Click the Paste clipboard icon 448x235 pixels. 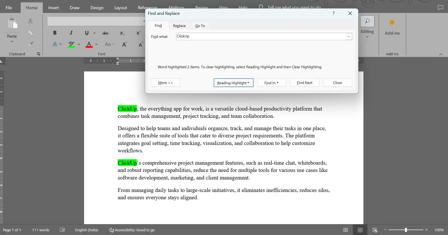pos(13,24)
